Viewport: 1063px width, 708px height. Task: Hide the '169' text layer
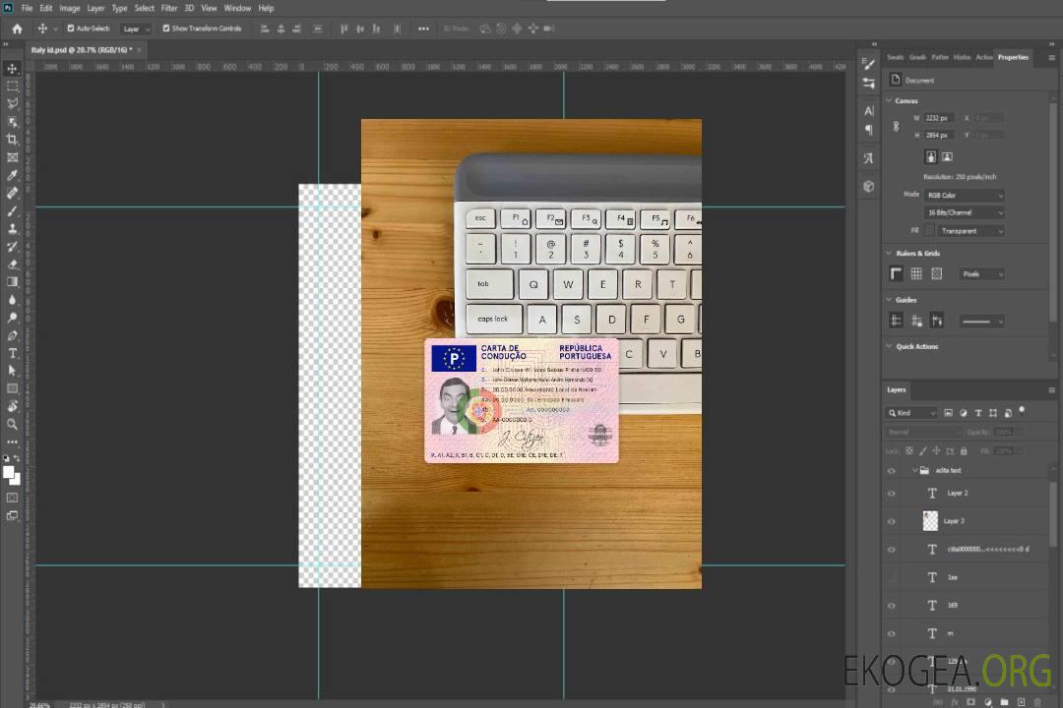(x=892, y=606)
